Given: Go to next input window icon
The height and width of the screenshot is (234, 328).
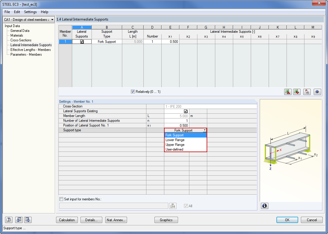Looking at the screenshot, I should click(28, 220).
